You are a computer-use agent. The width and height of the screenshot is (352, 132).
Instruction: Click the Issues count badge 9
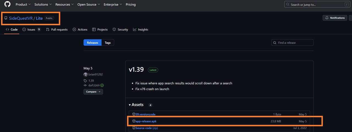39,30
